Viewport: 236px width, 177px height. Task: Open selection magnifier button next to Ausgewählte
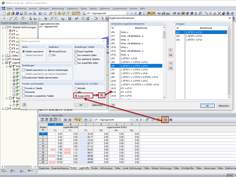102,95
